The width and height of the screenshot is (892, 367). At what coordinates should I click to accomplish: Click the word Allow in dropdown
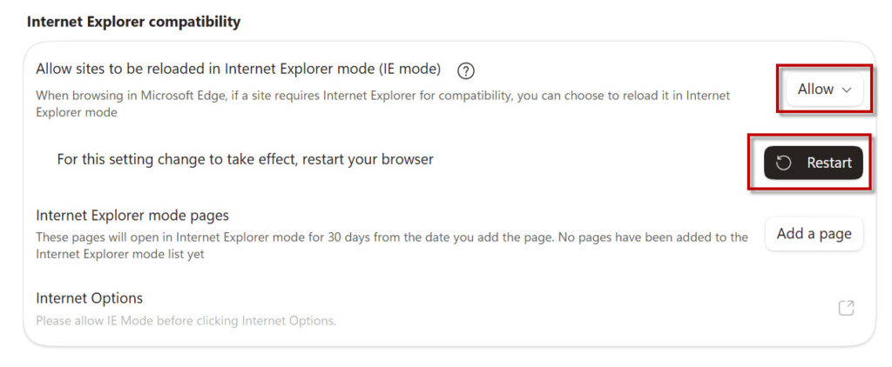pos(815,90)
